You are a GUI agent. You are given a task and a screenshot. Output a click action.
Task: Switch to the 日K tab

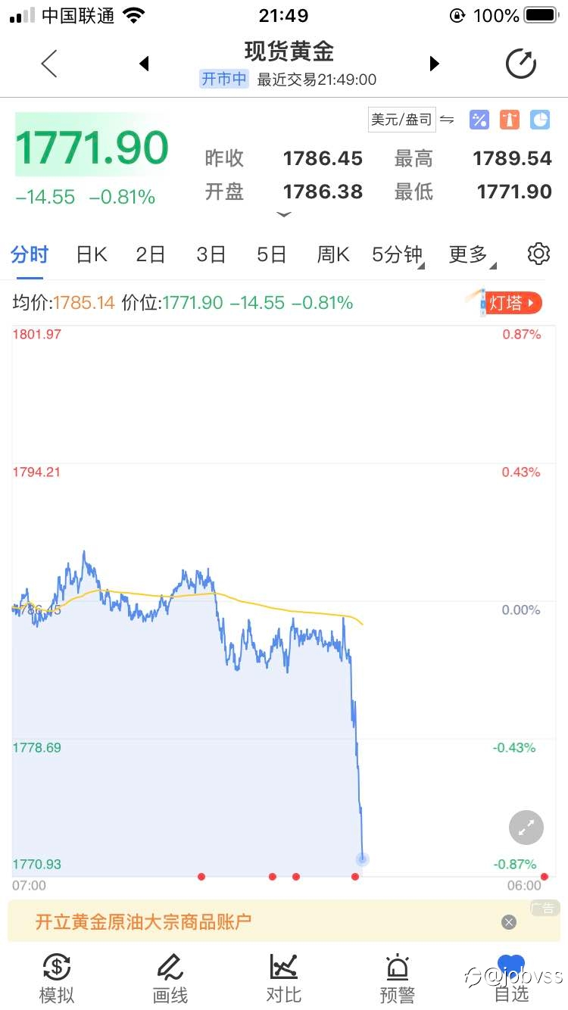92,255
